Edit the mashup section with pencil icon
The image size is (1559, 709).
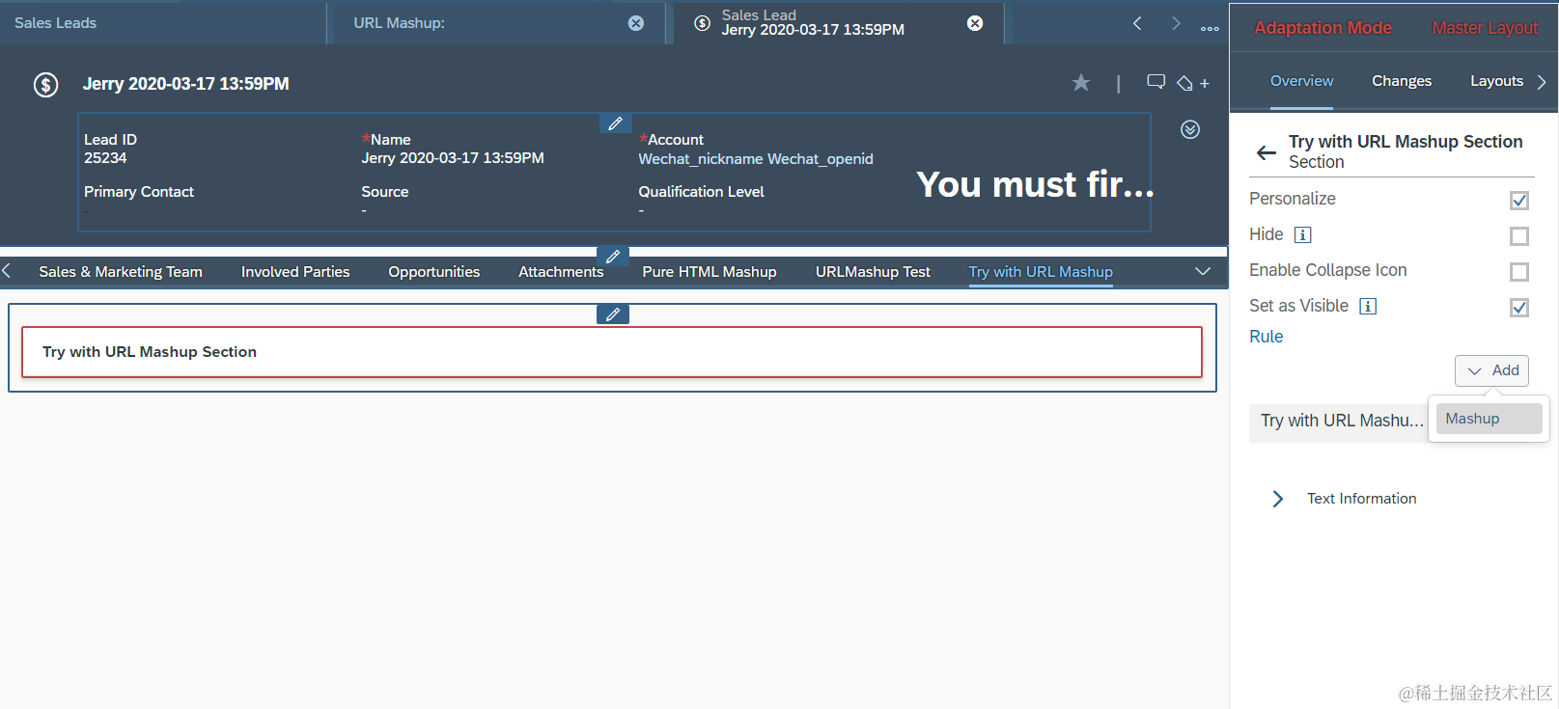click(x=613, y=314)
